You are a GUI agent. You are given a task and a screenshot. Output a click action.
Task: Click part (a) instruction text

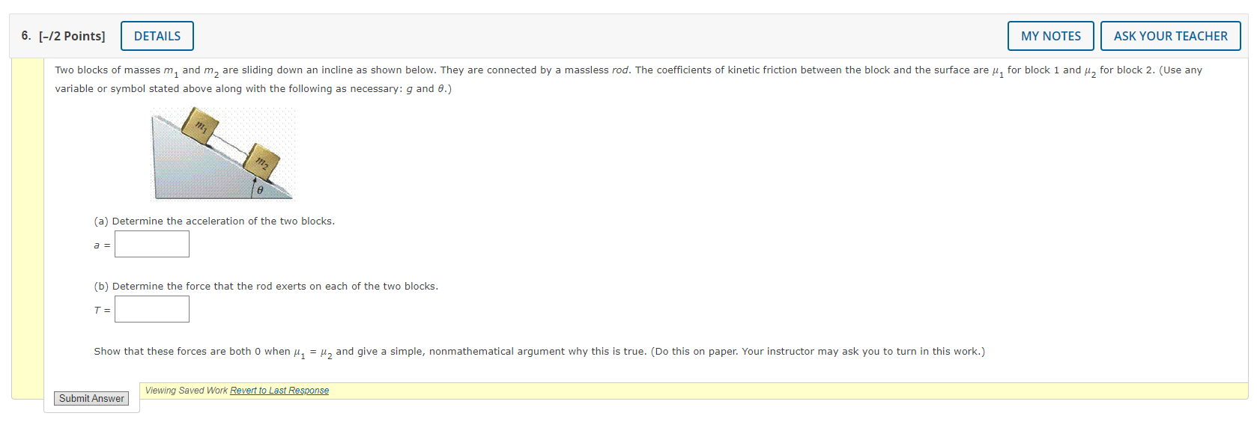click(214, 221)
